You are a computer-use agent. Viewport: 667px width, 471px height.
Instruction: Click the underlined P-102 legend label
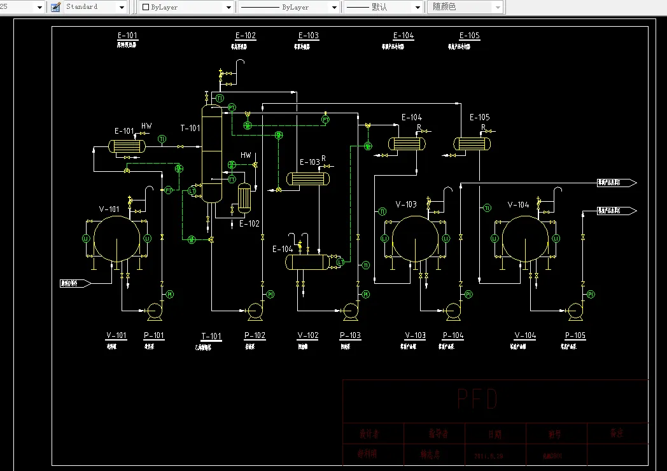[x=255, y=335]
